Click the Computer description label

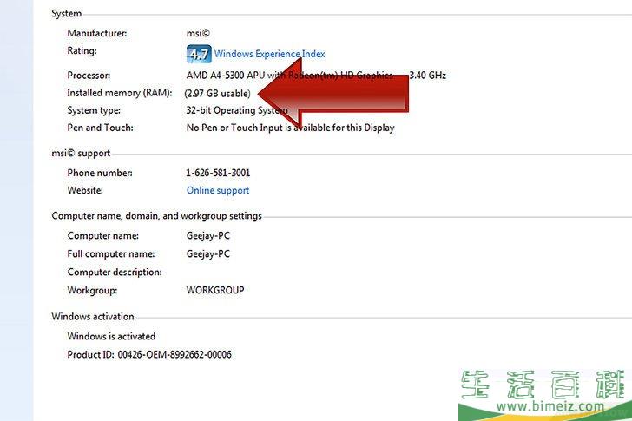pyautogui.click(x=115, y=273)
